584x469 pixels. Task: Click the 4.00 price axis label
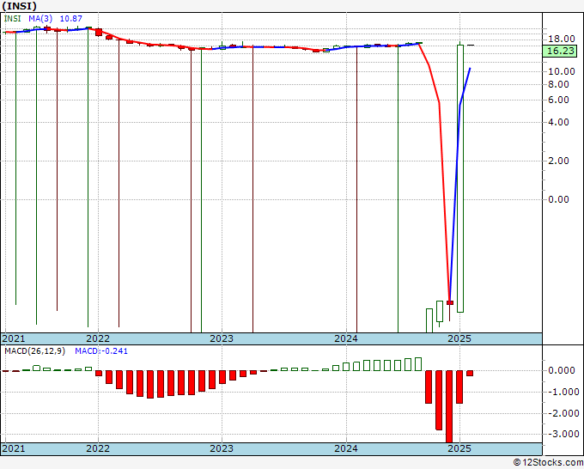pos(558,122)
